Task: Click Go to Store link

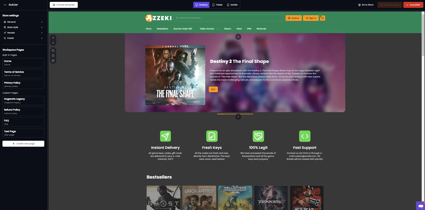Action: tap(366, 5)
